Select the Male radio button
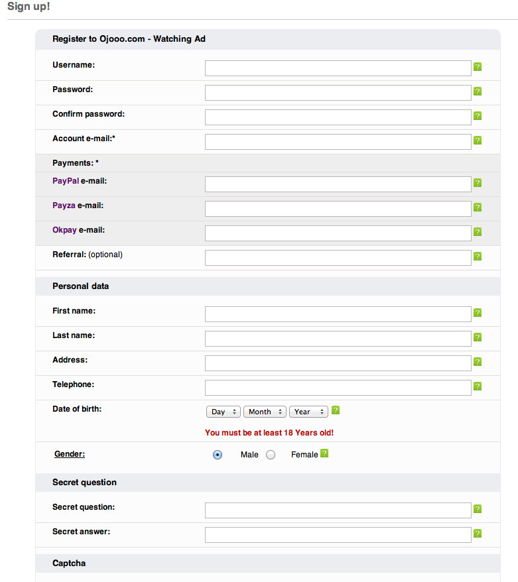This screenshot has height=582, width=518. click(218, 455)
